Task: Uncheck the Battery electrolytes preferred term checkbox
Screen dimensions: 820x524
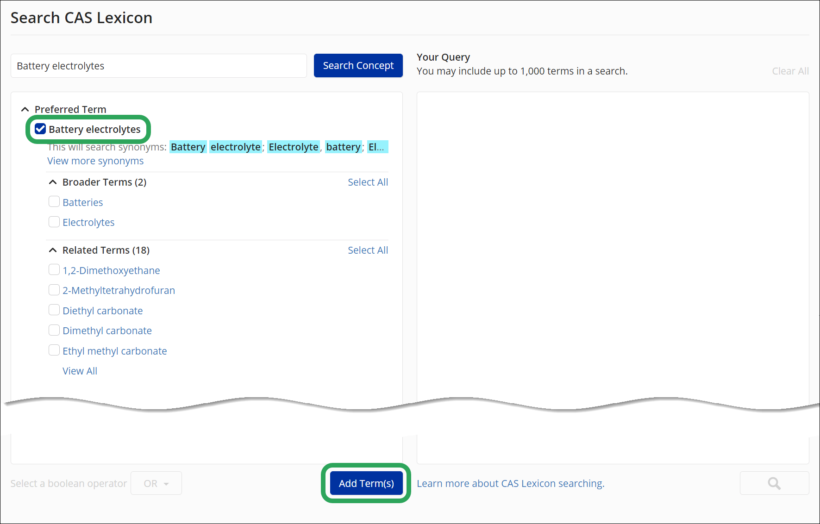Action: pyautogui.click(x=40, y=129)
